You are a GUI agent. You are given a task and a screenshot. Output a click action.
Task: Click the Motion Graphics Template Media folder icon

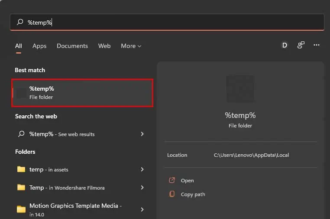21,209
